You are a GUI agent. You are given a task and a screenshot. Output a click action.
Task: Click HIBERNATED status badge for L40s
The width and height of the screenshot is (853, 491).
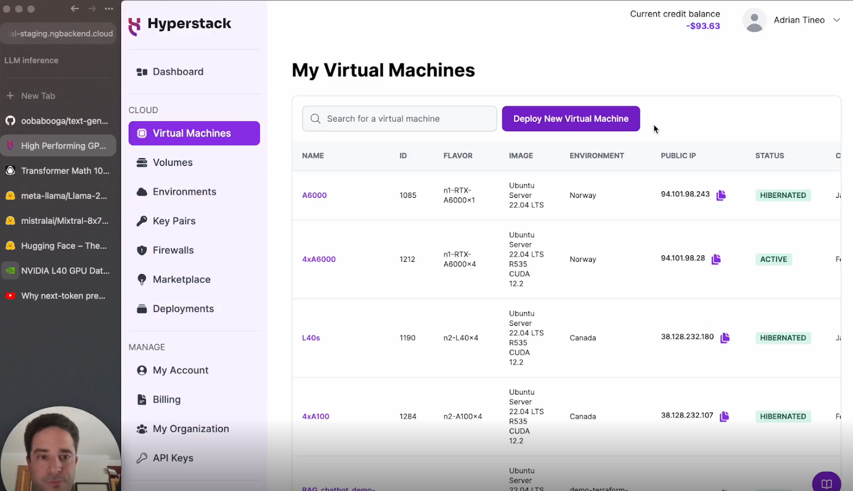(x=783, y=337)
